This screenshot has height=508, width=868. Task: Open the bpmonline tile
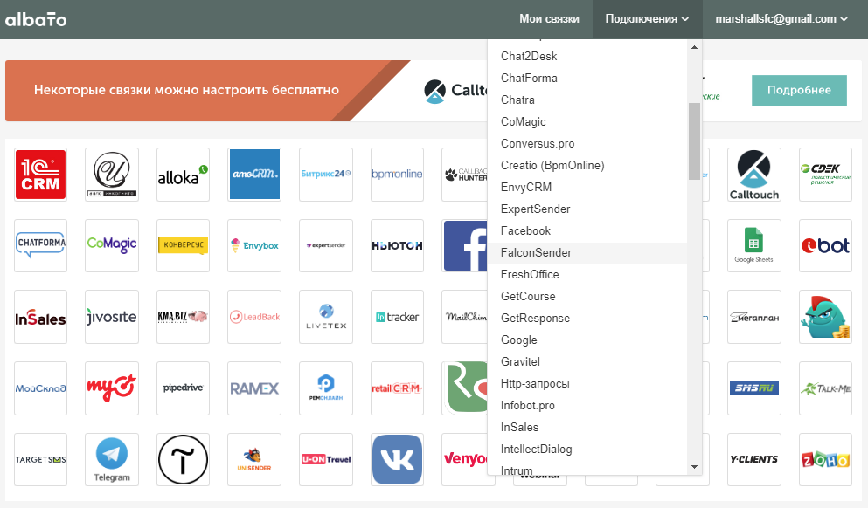[398, 175]
